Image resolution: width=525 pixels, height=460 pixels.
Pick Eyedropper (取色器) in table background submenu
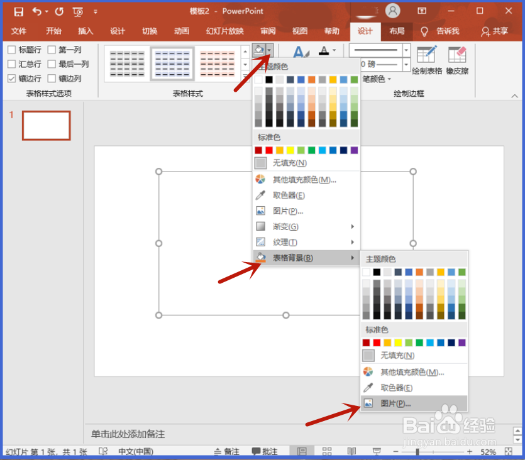[x=414, y=388]
